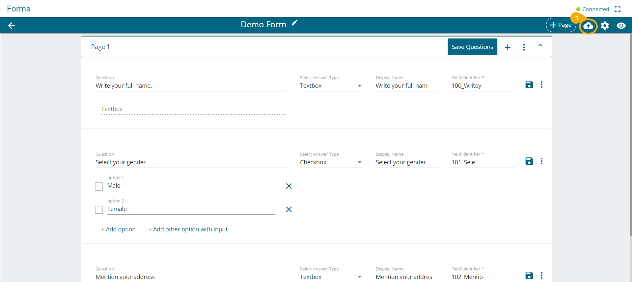
Task: Open Page 1 three-dot options menu
Action: point(524,47)
